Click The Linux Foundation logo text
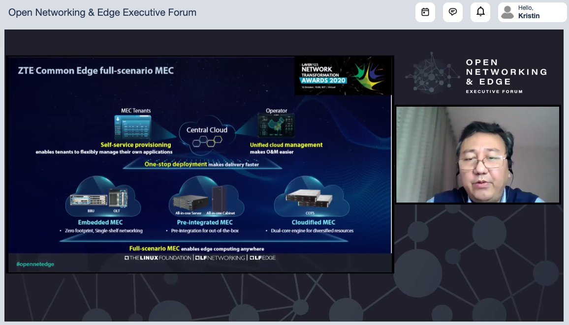 point(158,258)
